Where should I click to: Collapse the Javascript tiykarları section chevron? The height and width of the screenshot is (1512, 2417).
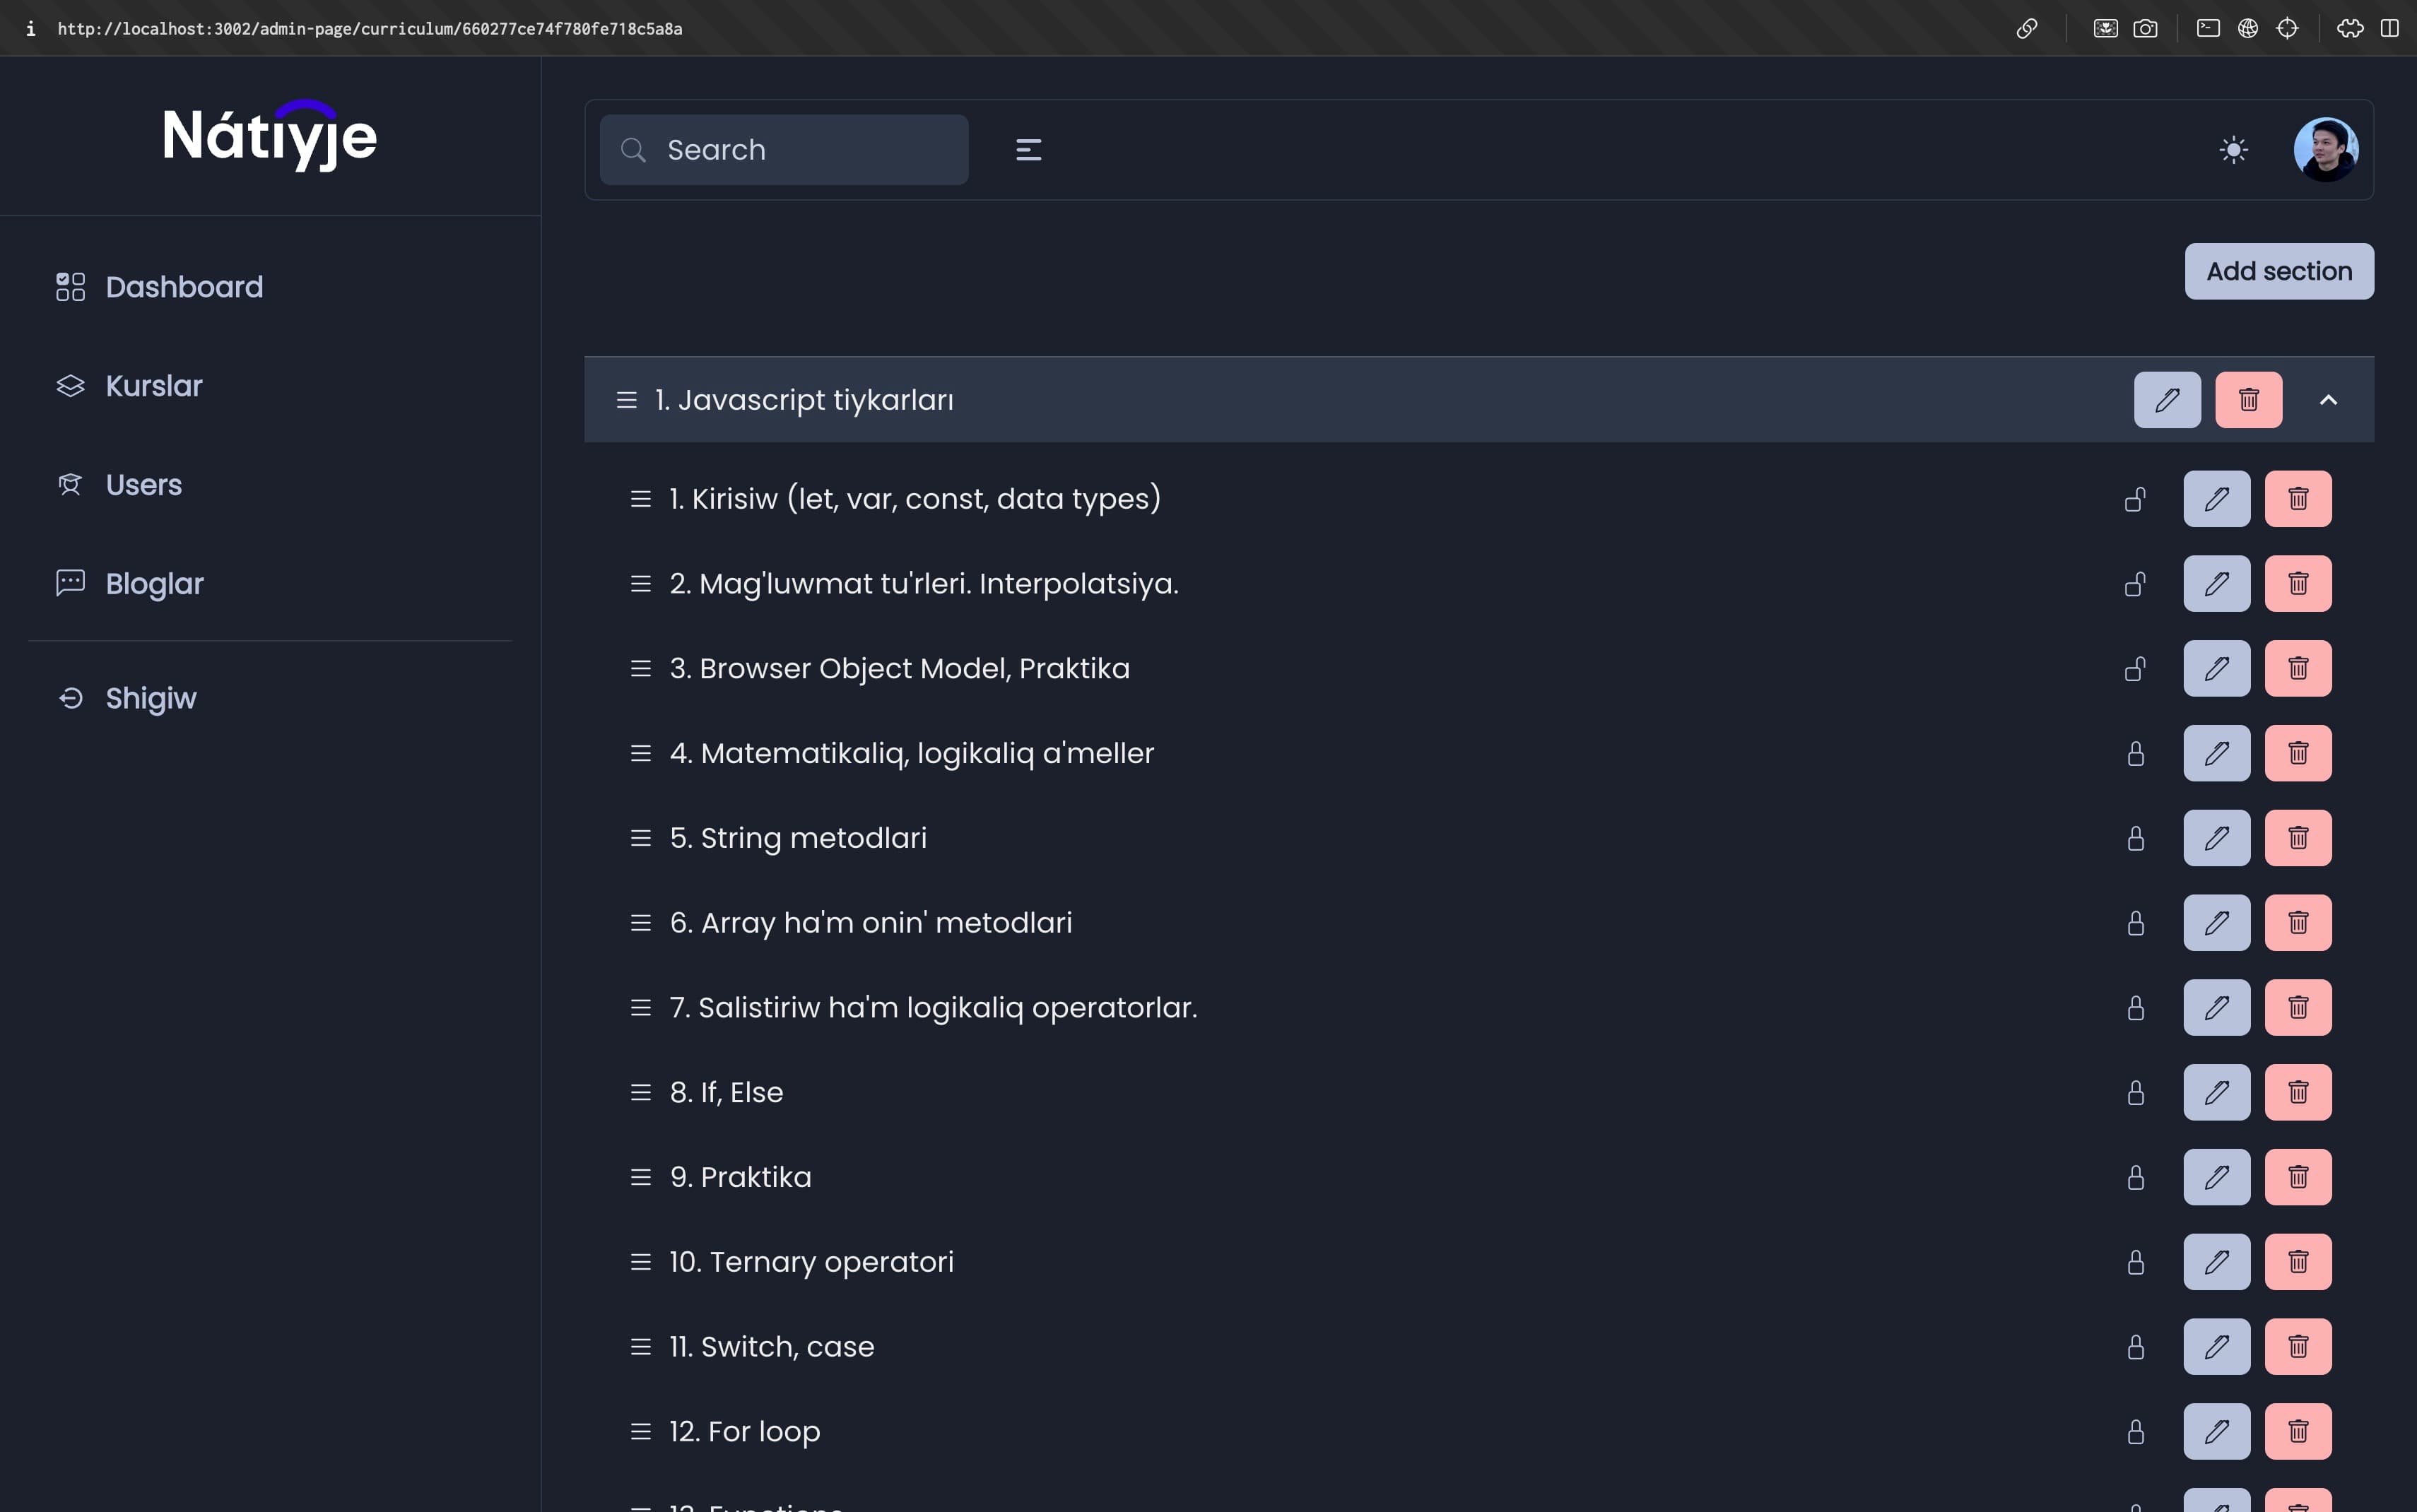click(x=2328, y=400)
